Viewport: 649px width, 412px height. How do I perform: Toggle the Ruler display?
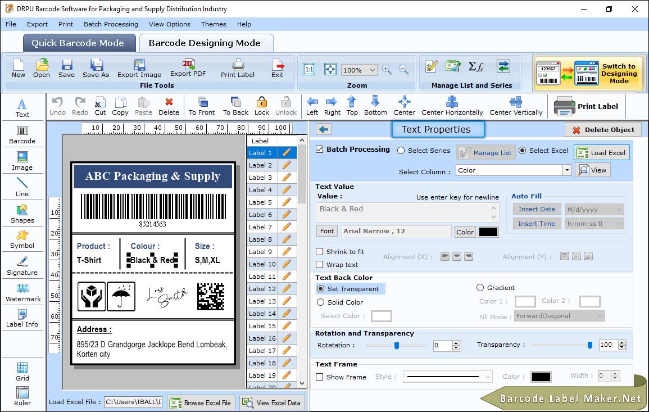point(22,396)
